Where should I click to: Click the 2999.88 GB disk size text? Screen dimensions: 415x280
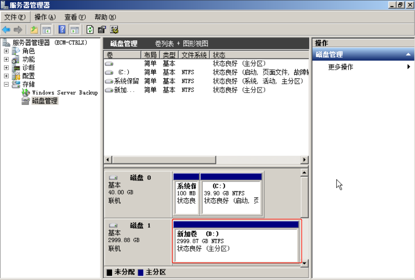click(124, 240)
